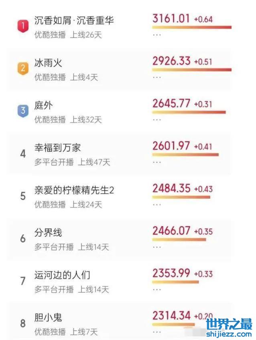Open the 冰雨火 drama entry
The height and width of the screenshot is (340, 256).
(x=48, y=63)
